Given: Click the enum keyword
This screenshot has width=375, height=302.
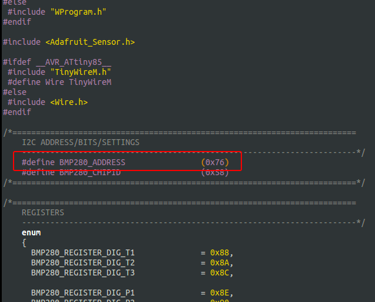Looking at the screenshot, I should click(31, 232).
